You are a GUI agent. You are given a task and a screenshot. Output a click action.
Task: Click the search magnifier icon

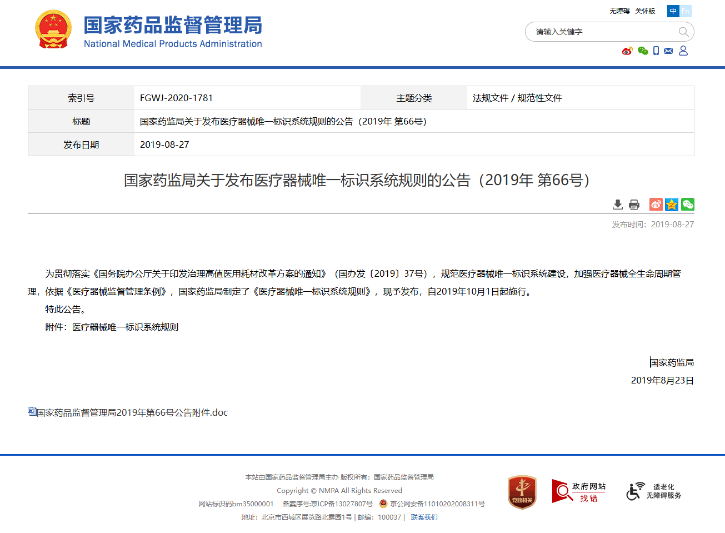(683, 32)
